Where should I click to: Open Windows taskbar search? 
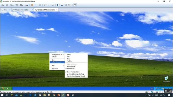(7, 95)
